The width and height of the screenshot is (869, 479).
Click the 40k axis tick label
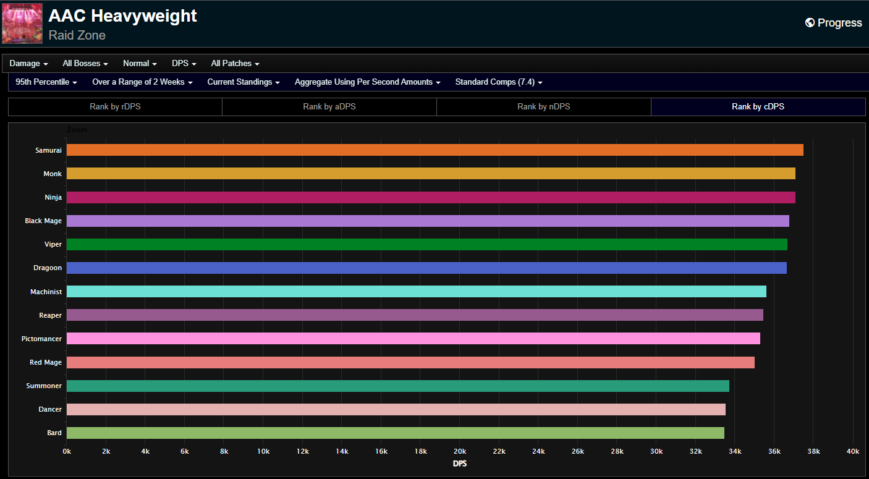point(853,452)
